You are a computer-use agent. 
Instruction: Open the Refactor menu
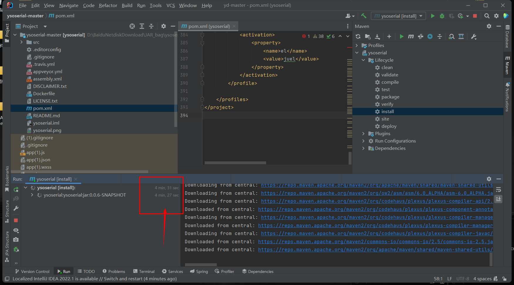click(108, 6)
